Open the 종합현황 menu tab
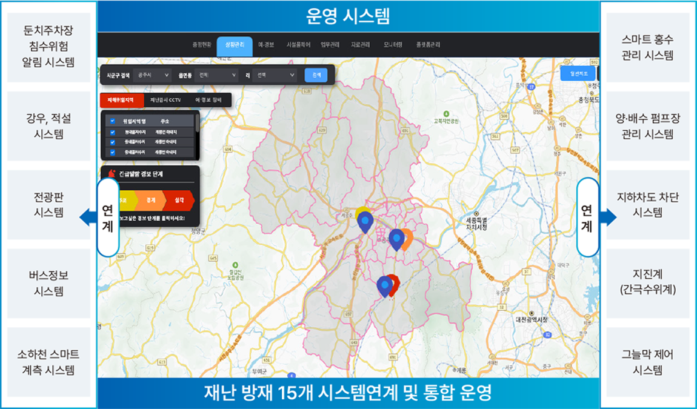 click(202, 45)
